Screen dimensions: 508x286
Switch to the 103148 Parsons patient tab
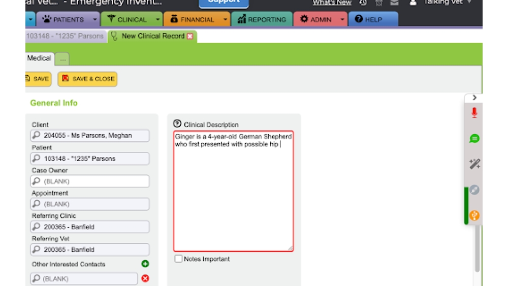(66, 36)
